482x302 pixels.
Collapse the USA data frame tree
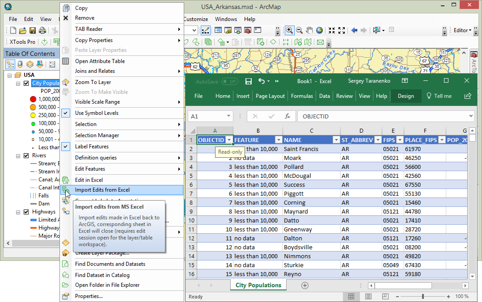tap(9, 75)
